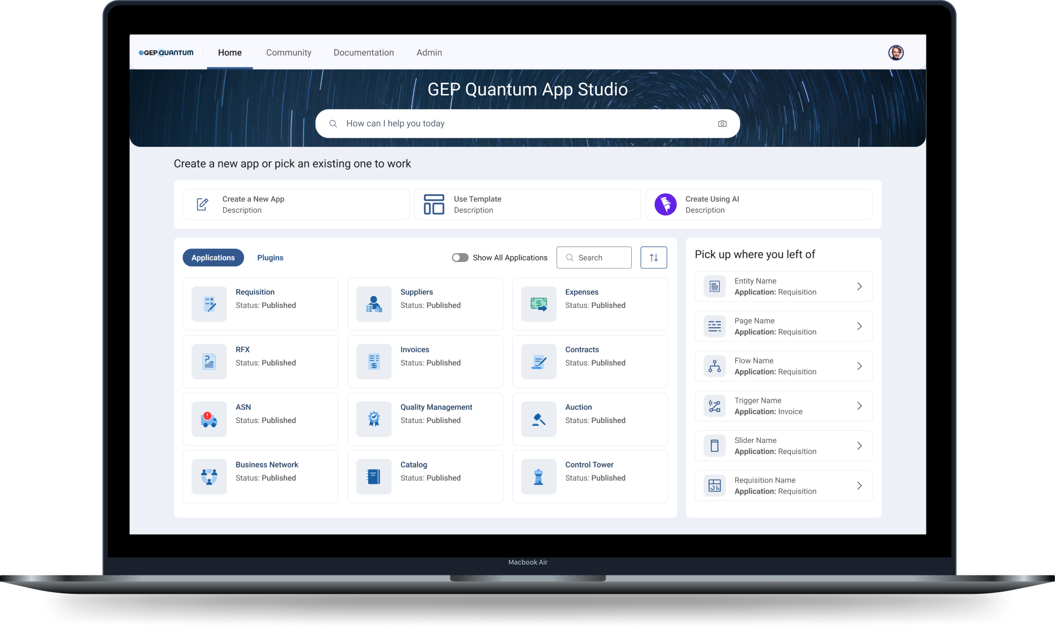Click the GEP Quantum logo

click(x=166, y=53)
